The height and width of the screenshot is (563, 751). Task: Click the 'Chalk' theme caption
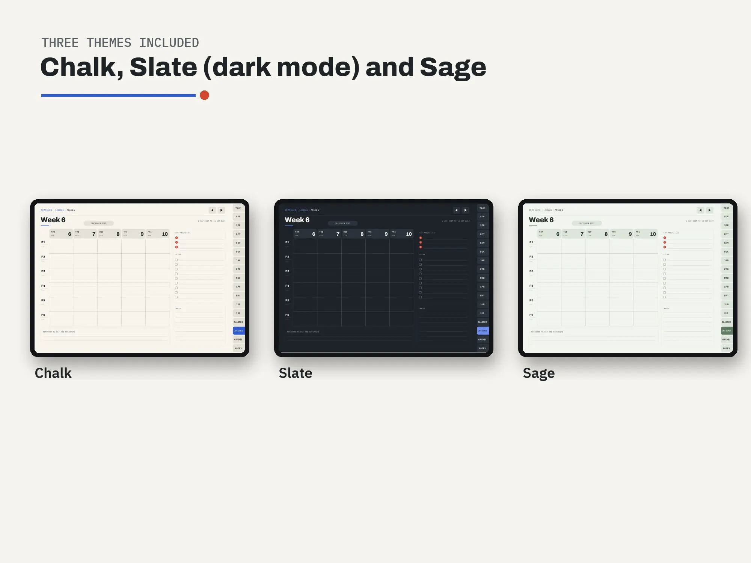click(x=53, y=373)
